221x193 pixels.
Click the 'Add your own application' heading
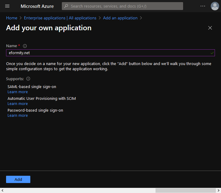49,28
